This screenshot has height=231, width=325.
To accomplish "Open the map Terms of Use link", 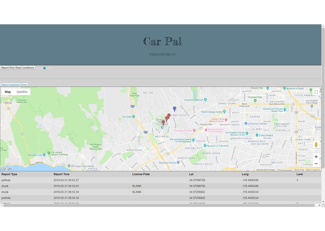I will coord(299,170).
